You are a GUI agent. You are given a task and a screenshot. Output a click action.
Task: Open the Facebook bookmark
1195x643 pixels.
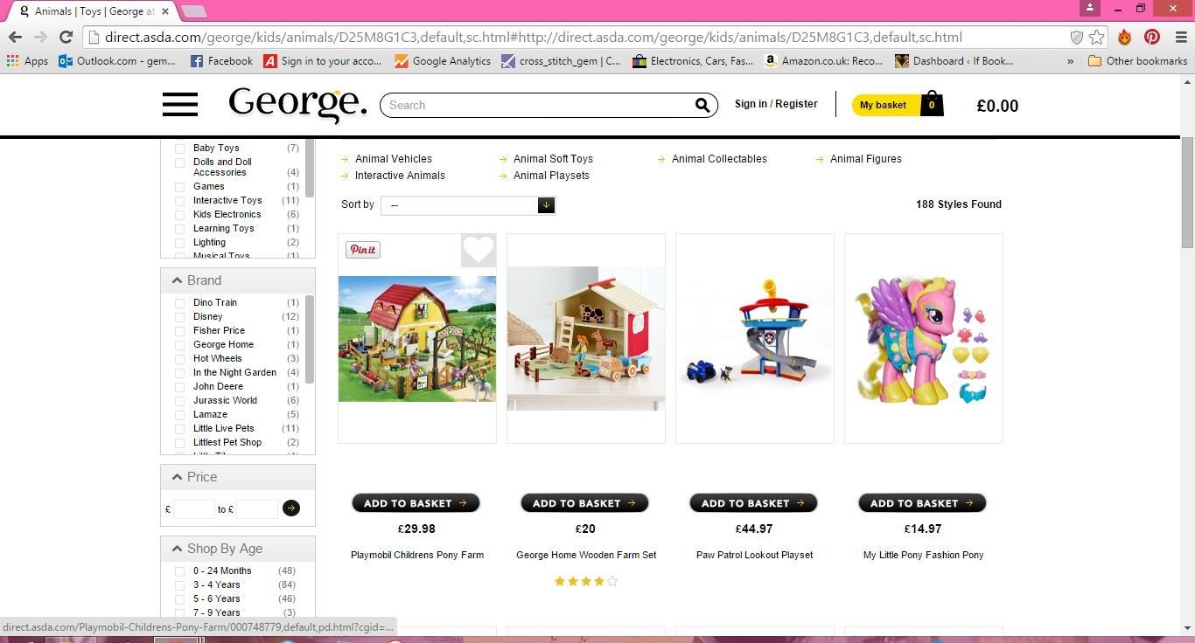tap(221, 61)
